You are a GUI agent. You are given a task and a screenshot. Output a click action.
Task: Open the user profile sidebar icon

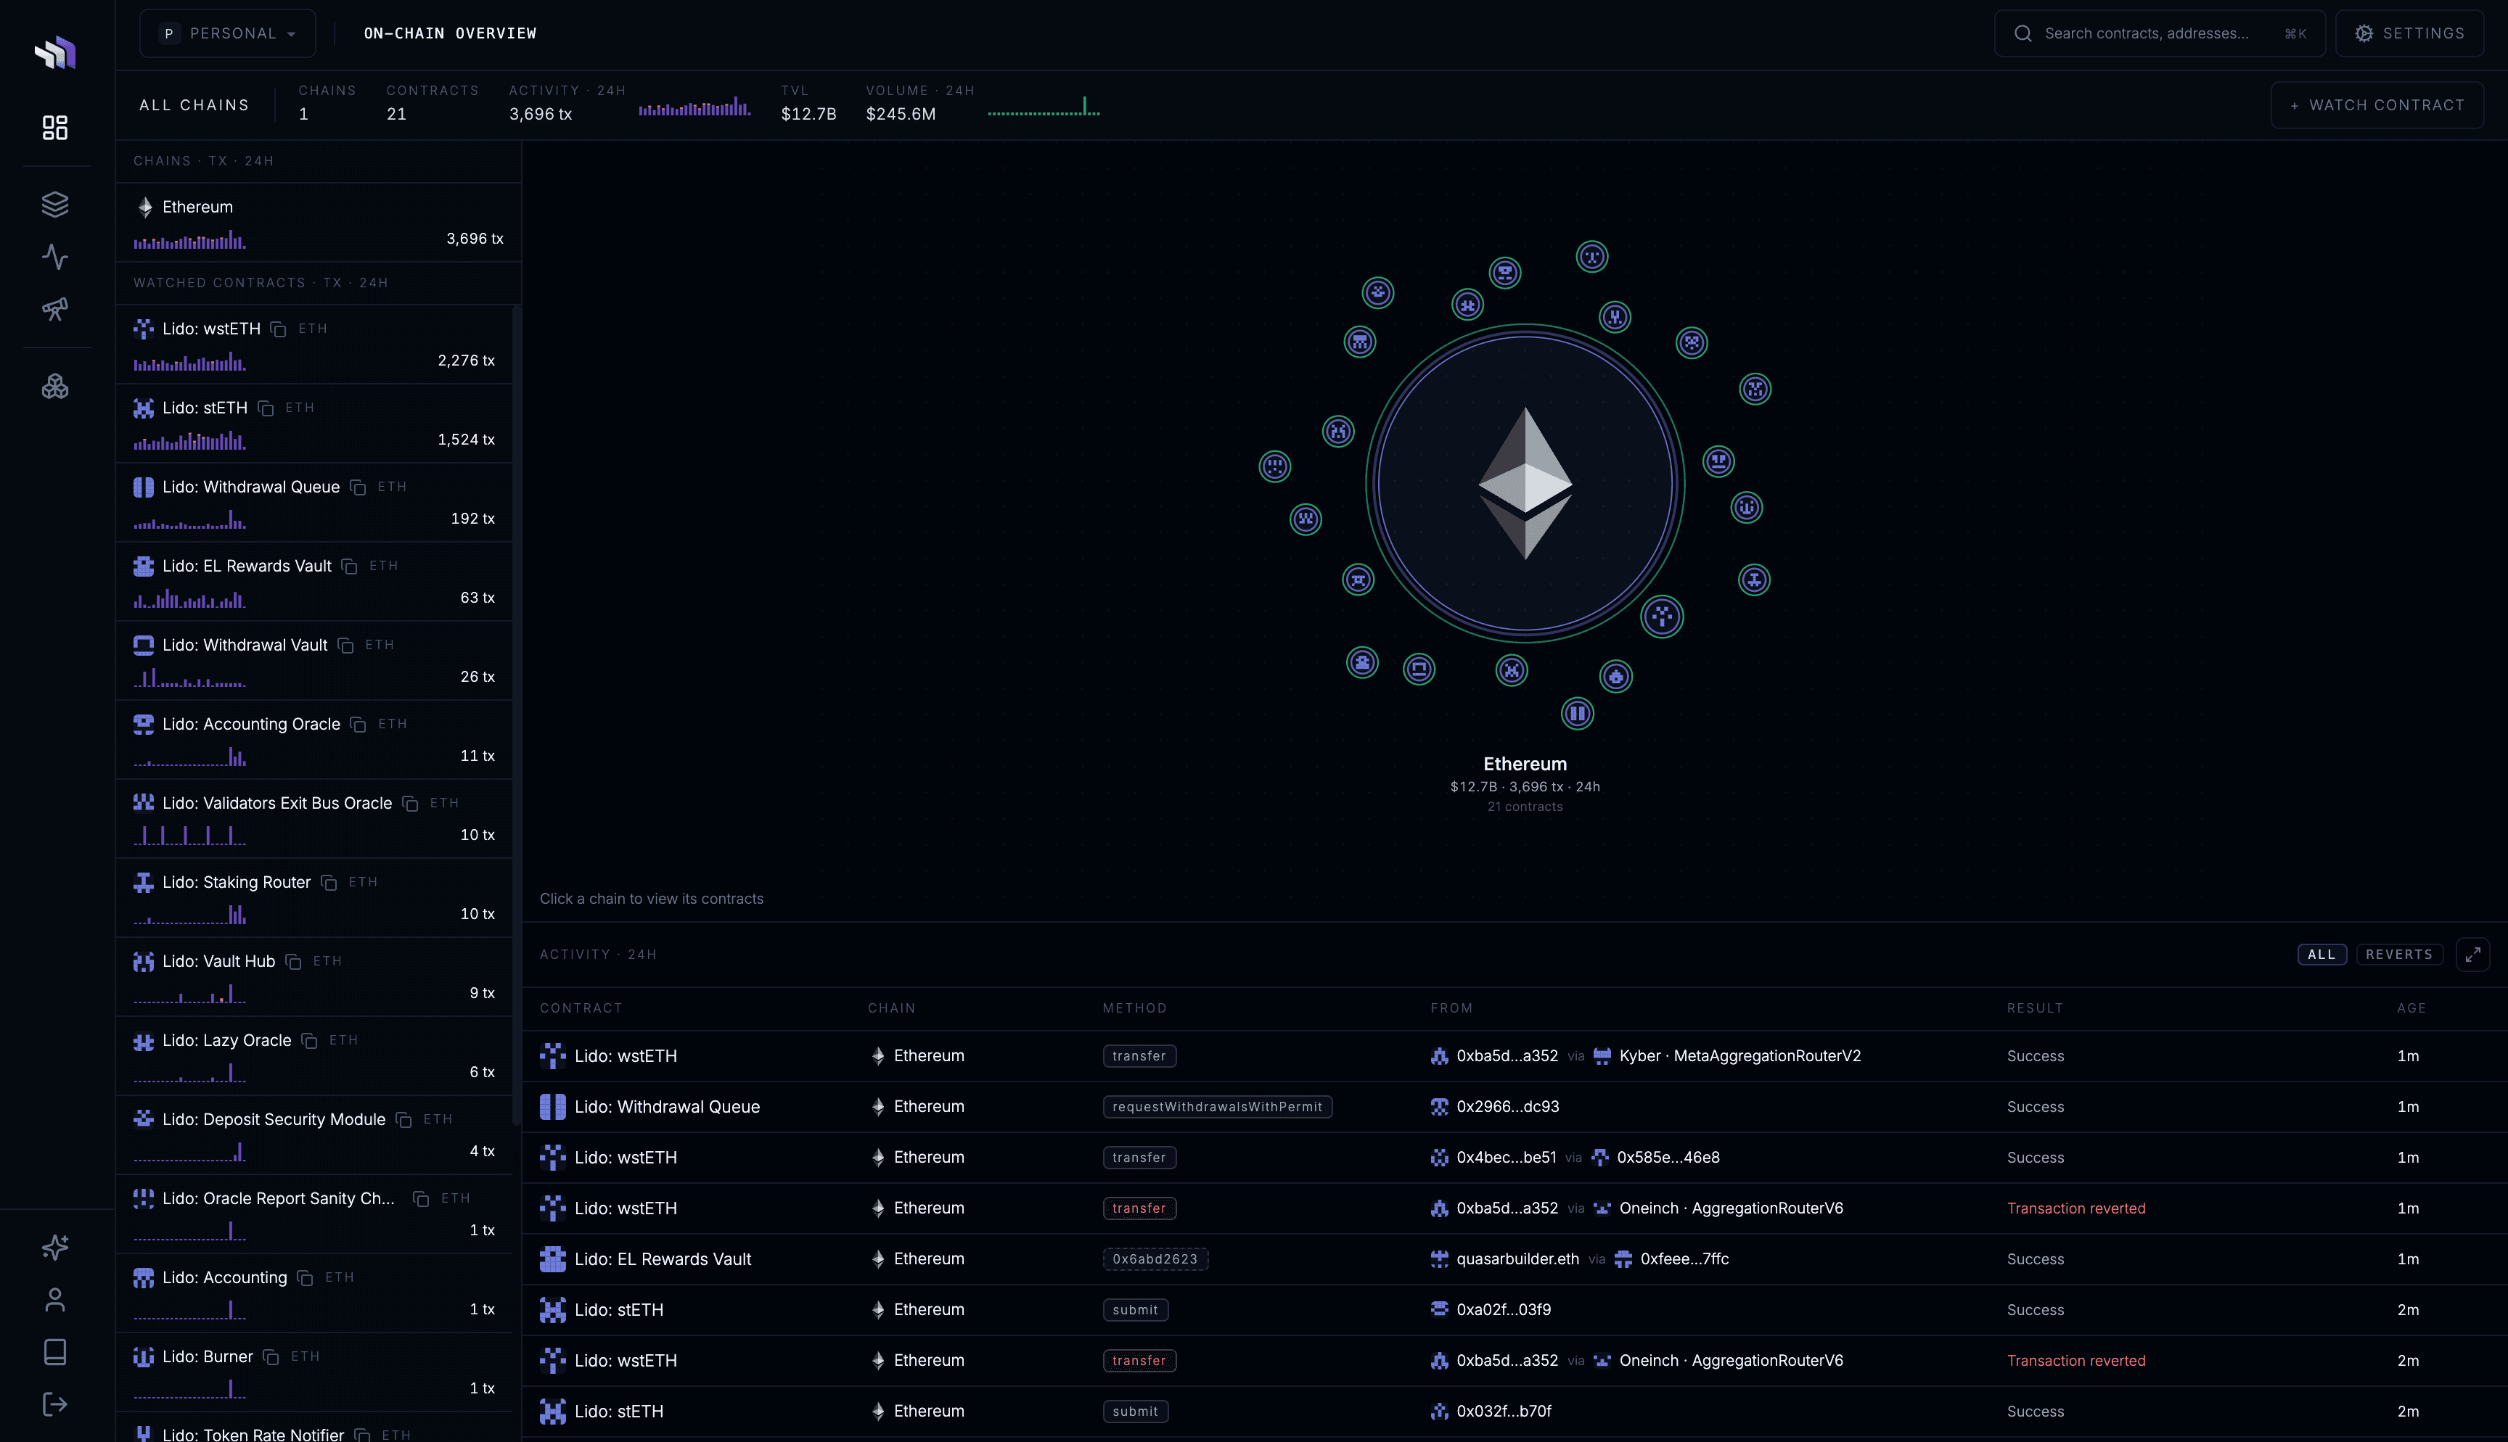(55, 1299)
